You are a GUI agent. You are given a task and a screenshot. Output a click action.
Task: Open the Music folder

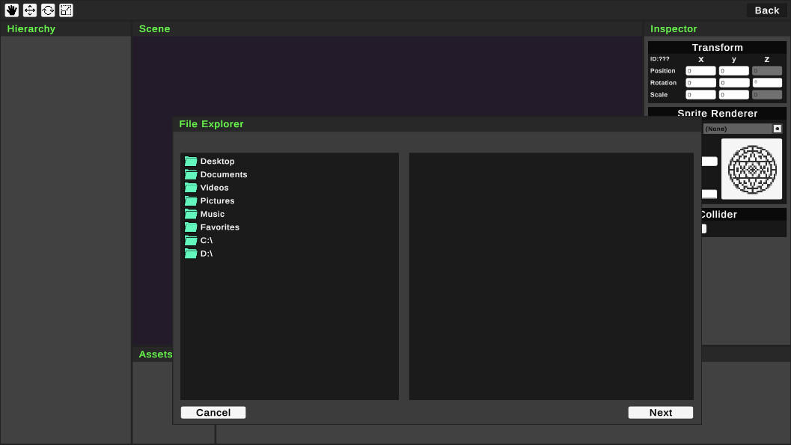212,214
